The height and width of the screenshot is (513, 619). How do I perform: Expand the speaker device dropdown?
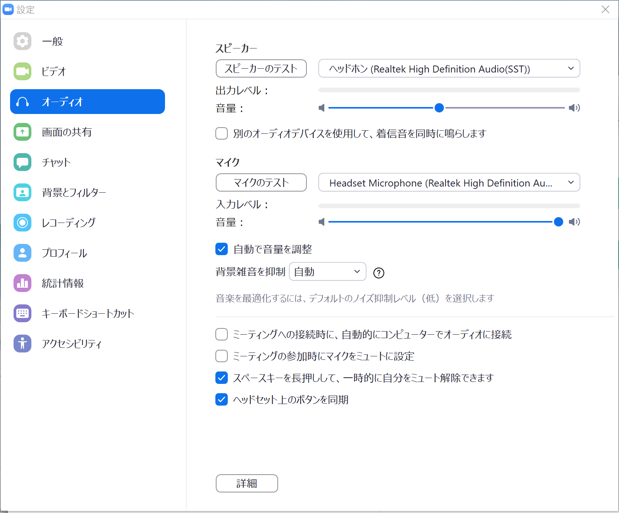449,69
